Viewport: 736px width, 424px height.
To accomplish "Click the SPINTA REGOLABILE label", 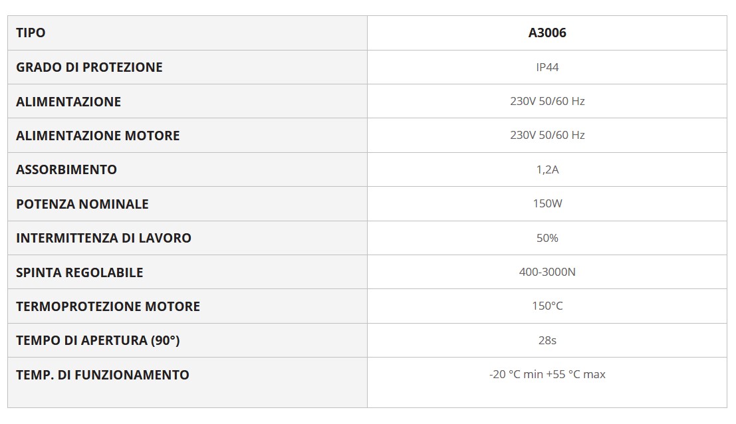I will click(x=80, y=272).
